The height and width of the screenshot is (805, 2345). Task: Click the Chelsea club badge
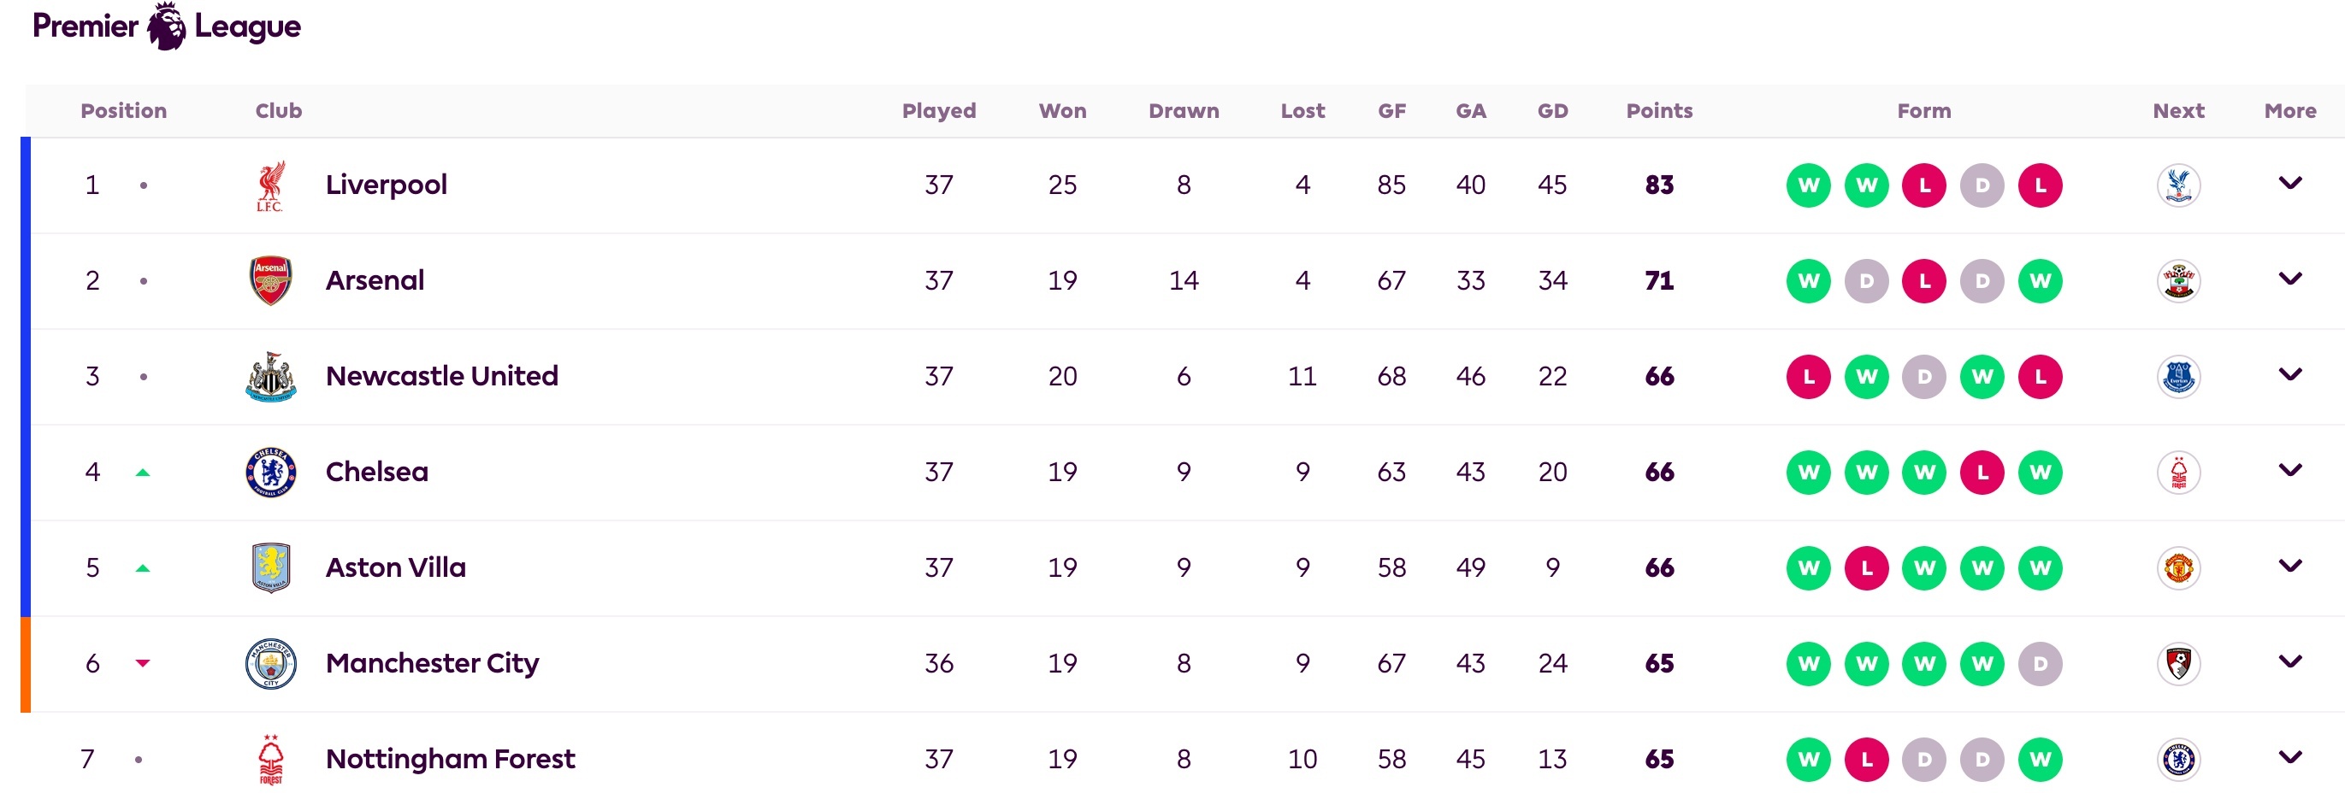[x=270, y=472]
